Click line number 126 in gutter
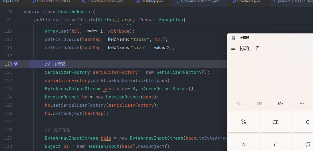 pyautogui.click(x=8, y=113)
